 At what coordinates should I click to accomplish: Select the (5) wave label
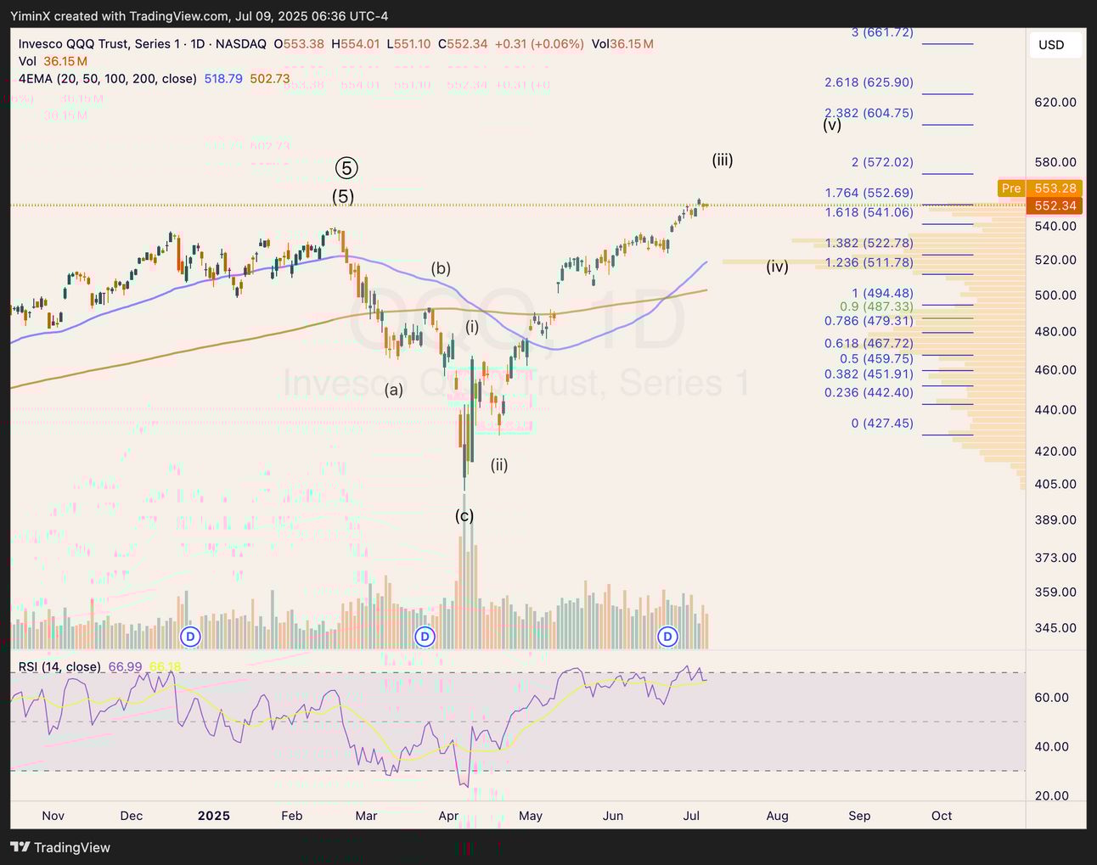tap(343, 197)
